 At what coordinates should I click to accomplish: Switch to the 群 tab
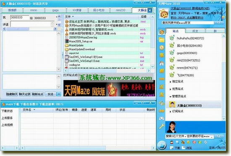215,31
